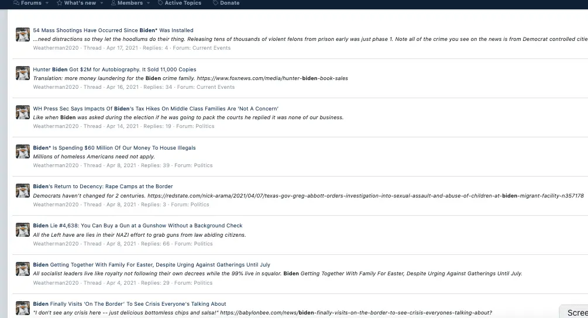This screenshot has width=588, height=318.
Task: Click avatar on the '54 Mass Shootings' row
Action: coord(22,34)
